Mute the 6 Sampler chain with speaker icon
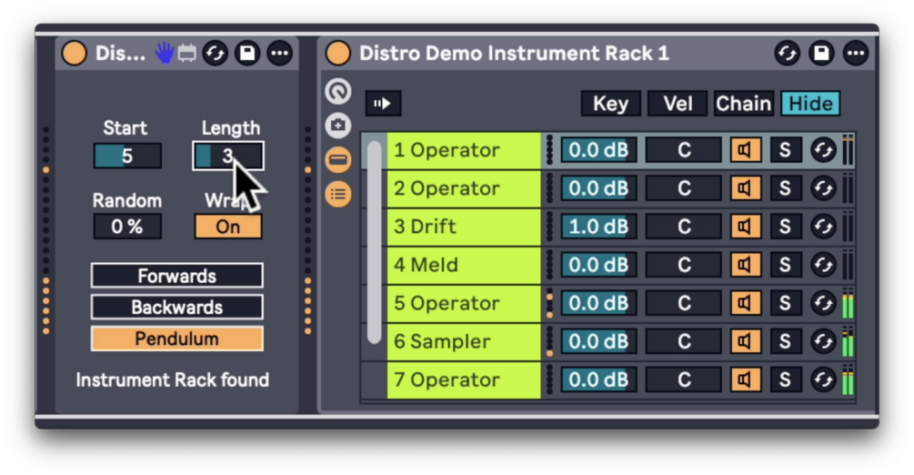Image resolution: width=914 pixels, height=475 pixels. 746,341
